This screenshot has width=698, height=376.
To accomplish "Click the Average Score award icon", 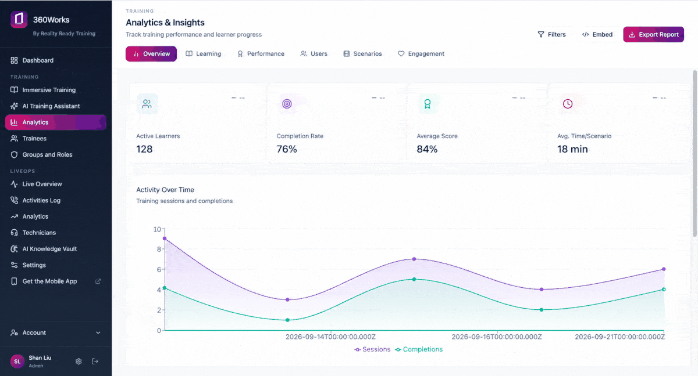I will tap(428, 104).
